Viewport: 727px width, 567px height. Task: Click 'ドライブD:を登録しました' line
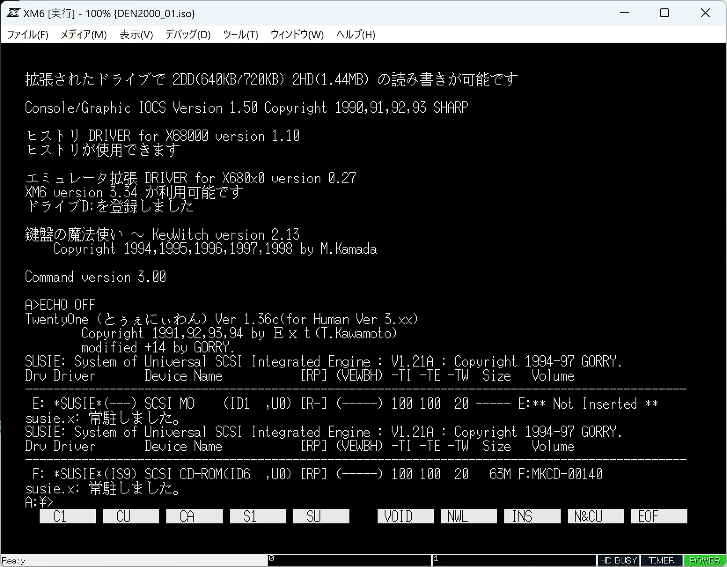point(110,206)
